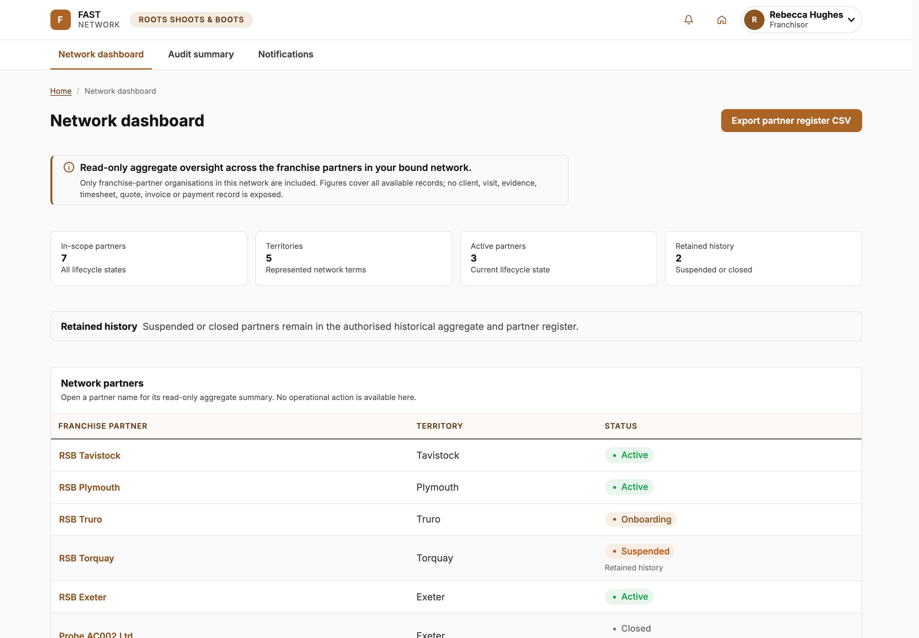Click Active status badge for RSB Tavistock
The height and width of the screenshot is (638, 919).
tap(629, 455)
